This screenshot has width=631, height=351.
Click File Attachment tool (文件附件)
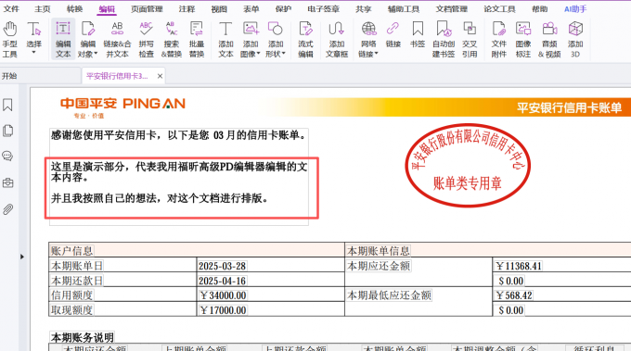[x=498, y=39]
